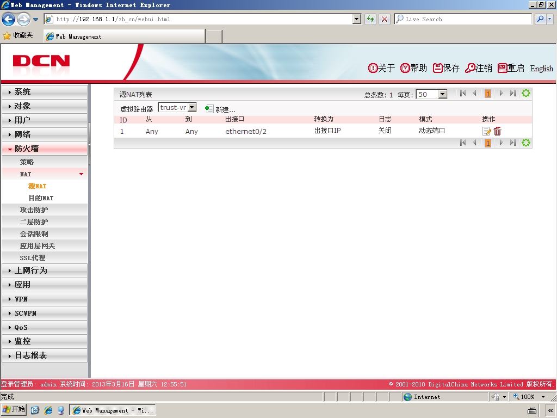
Task: Open the virtual router trust-vr dropdown
Action: click(x=192, y=107)
